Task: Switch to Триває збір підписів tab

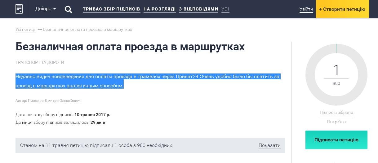Action: pos(111,9)
